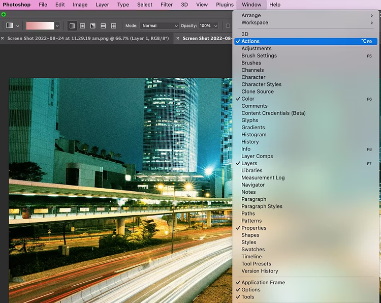Viewport: 381px width, 303px height.
Task: Select the Reflected Gradient style icon
Action: pyautogui.click(x=103, y=25)
